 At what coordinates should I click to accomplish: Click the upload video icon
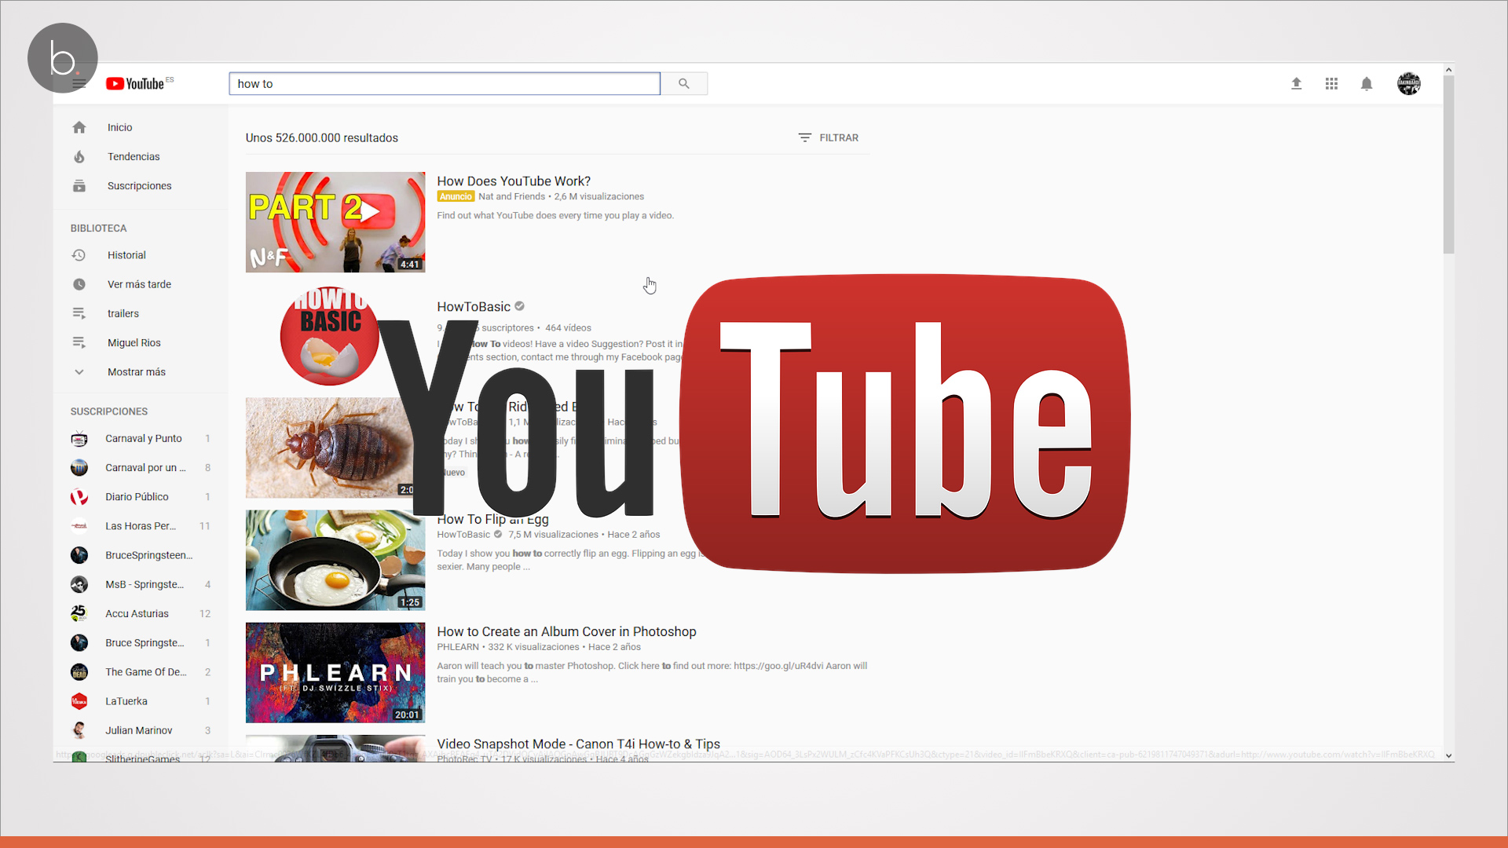pos(1297,83)
